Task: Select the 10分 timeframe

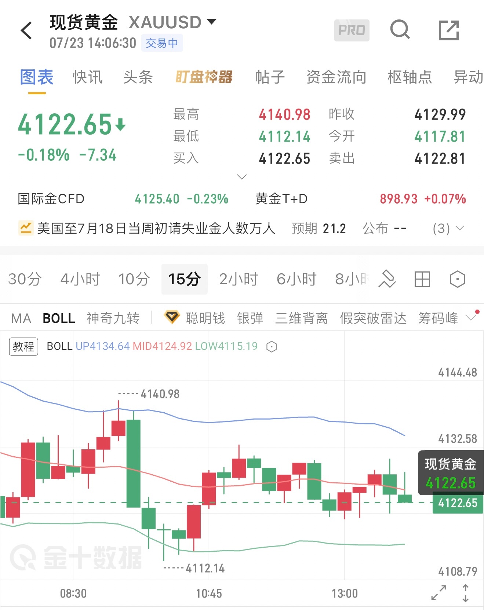Action: click(x=134, y=279)
